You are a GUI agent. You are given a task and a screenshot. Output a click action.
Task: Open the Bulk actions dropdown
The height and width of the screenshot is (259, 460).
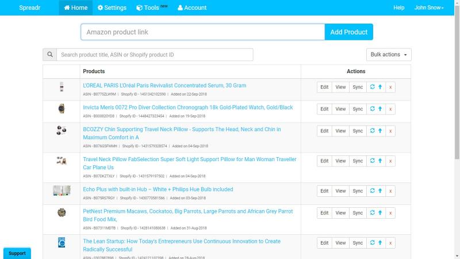pyautogui.click(x=389, y=55)
